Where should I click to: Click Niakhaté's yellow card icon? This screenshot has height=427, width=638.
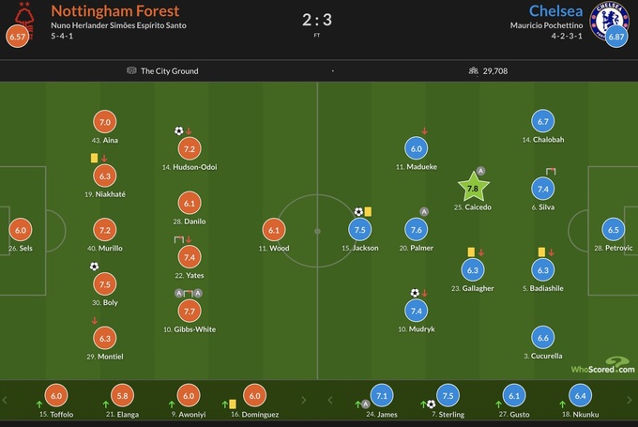pyautogui.click(x=94, y=158)
